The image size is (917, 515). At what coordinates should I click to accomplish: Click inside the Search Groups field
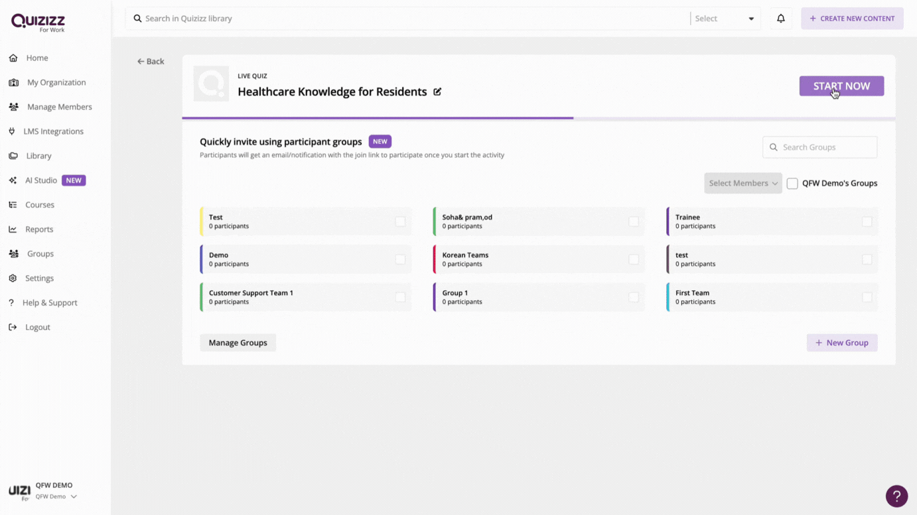[x=820, y=147]
